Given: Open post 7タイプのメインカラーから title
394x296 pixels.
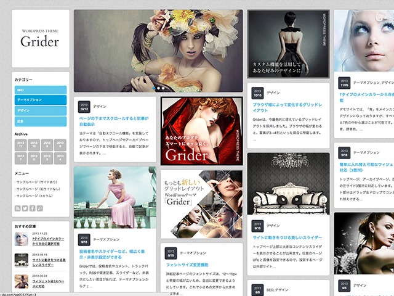Looking at the screenshot, I should 367,97.
